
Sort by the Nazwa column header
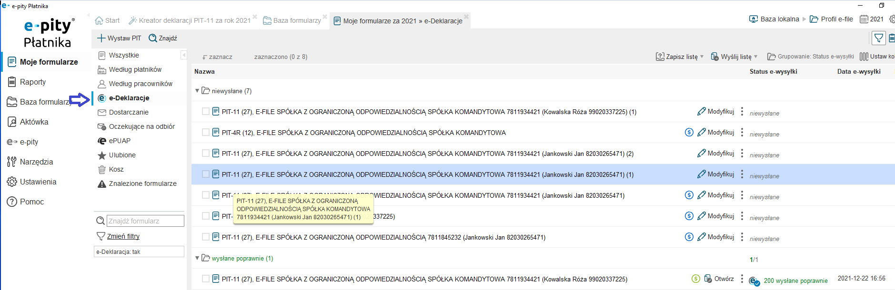[204, 71]
